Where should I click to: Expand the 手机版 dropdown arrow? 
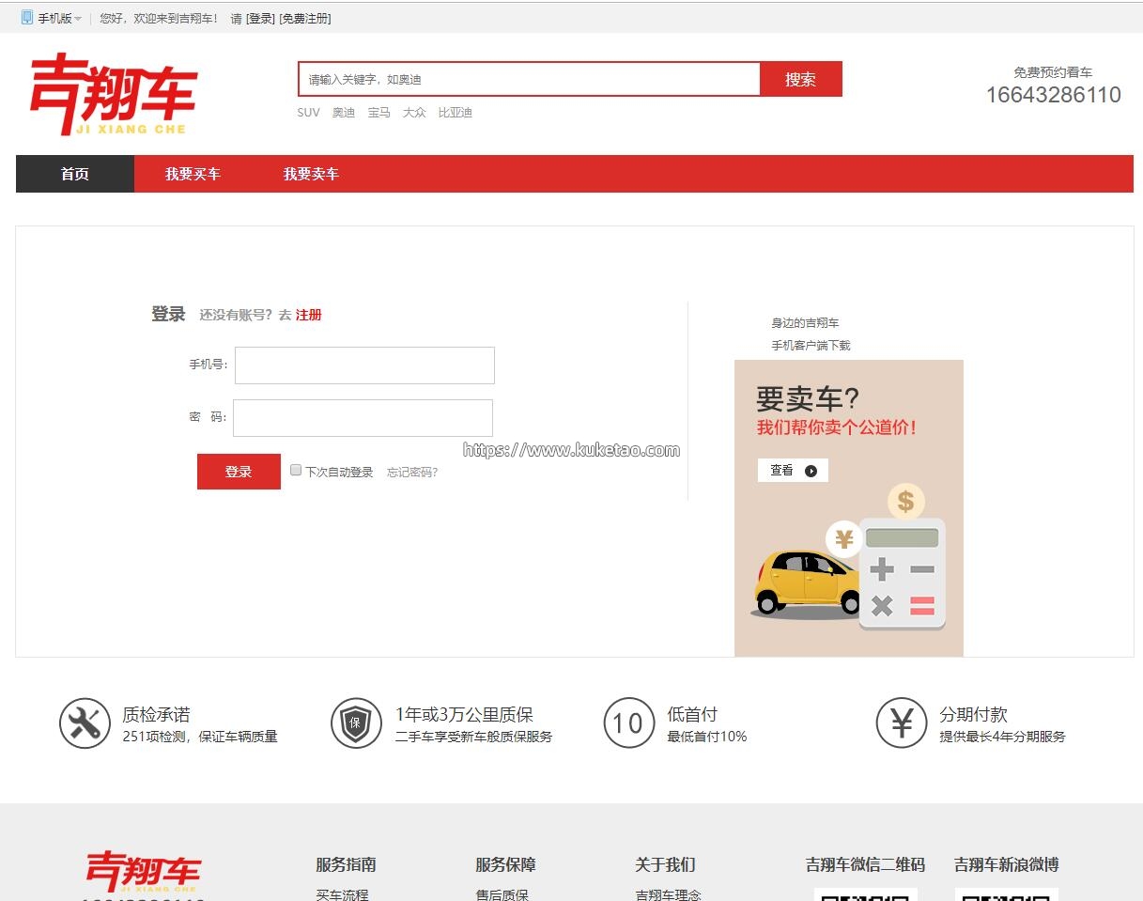tap(78, 19)
